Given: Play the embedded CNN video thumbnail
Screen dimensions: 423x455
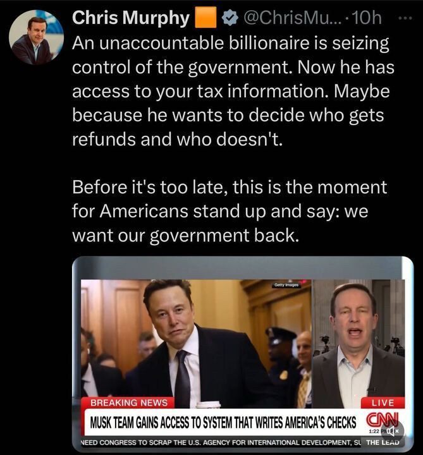Looking at the screenshot, I should point(243,354).
